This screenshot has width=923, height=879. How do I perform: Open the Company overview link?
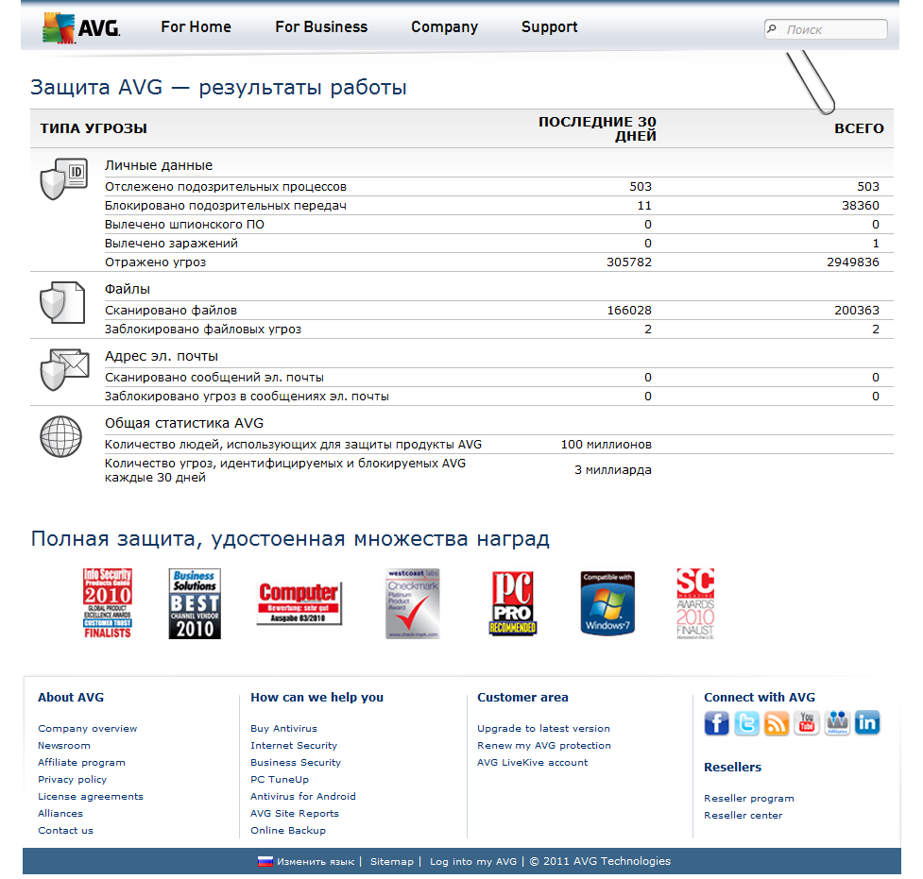click(x=88, y=728)
